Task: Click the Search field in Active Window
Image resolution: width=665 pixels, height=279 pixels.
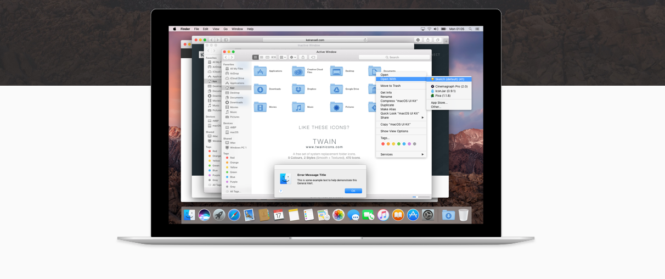Action: pos(394,57)
